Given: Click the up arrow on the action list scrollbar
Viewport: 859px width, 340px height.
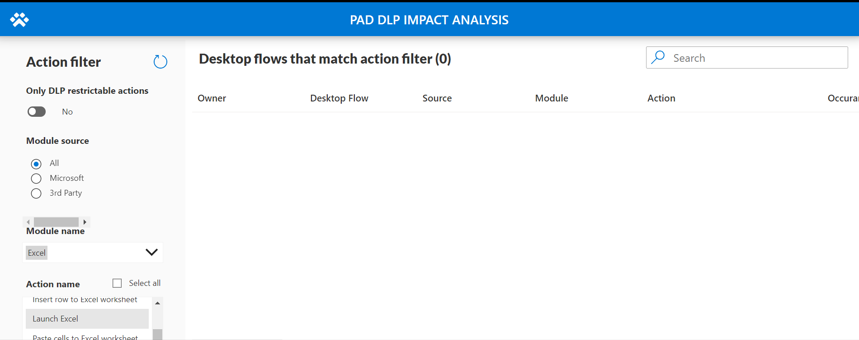Looking at the screenshot, I should point(158,303).
